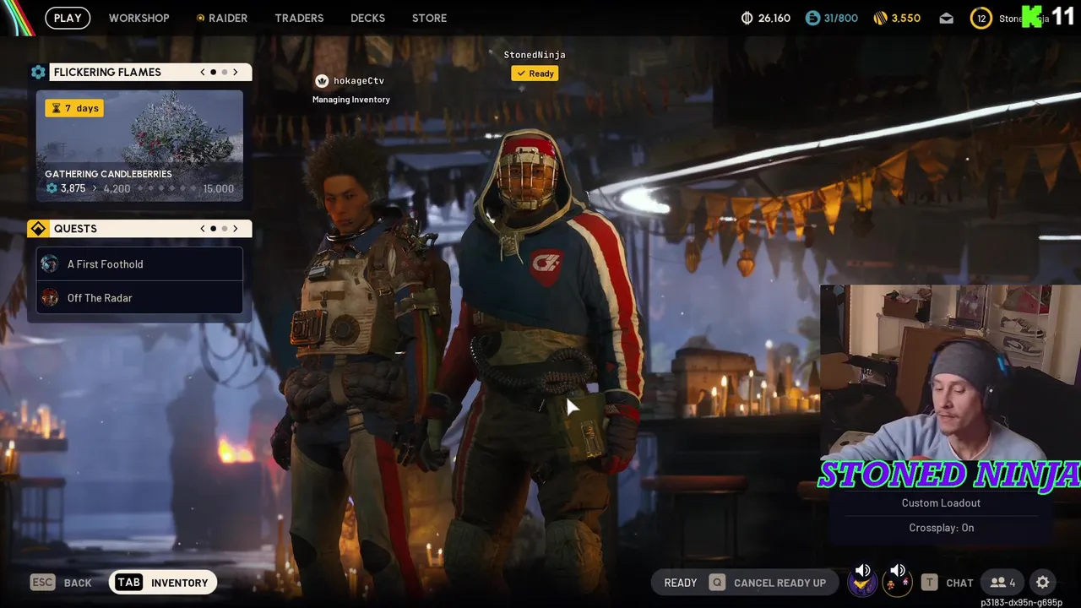Click the Flickering Flames gear icon
The image size is (1081, 608).
(38, 72)
